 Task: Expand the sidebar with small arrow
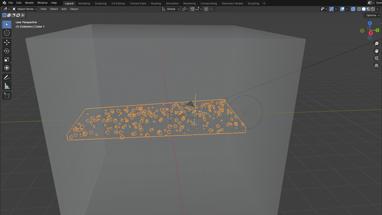pyautogui.click(x=381, y=24)
